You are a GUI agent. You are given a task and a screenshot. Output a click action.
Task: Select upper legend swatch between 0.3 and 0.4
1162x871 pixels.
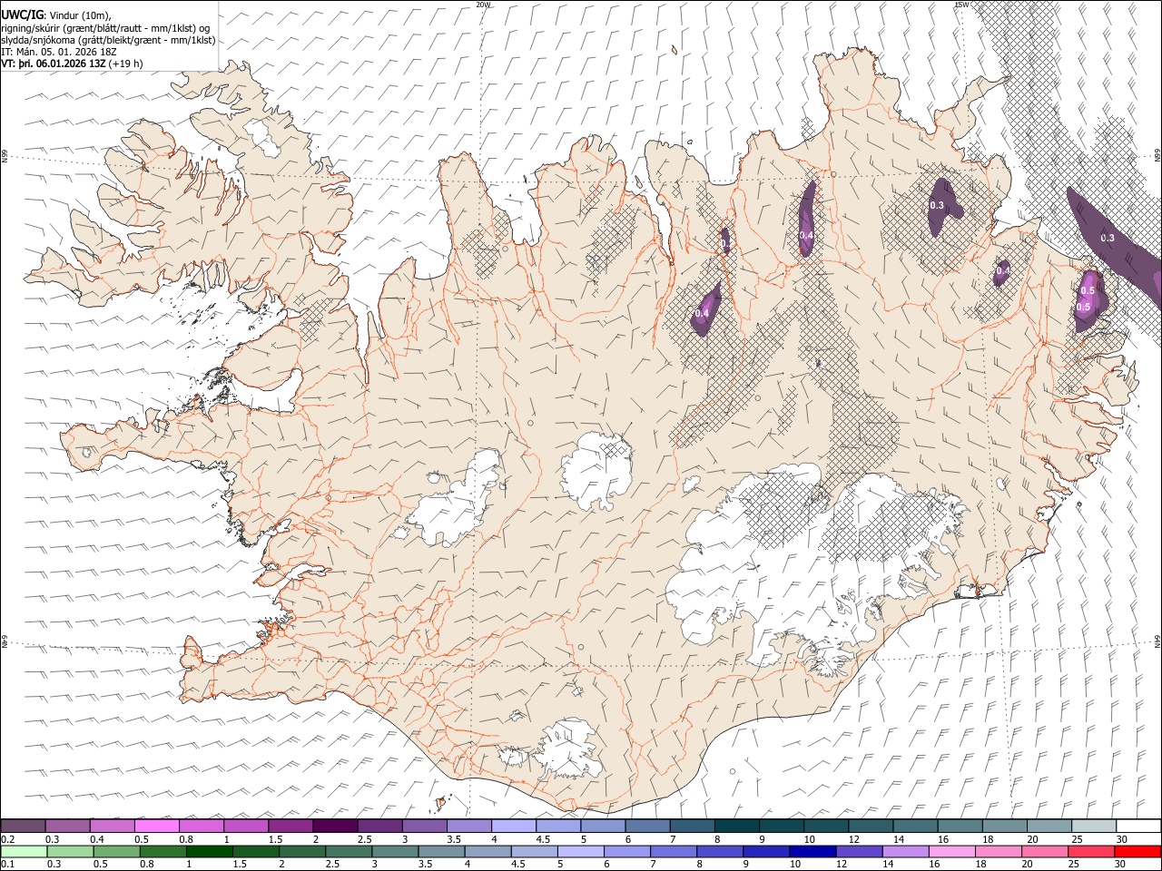pyautogui.click(x=67, y=826)
